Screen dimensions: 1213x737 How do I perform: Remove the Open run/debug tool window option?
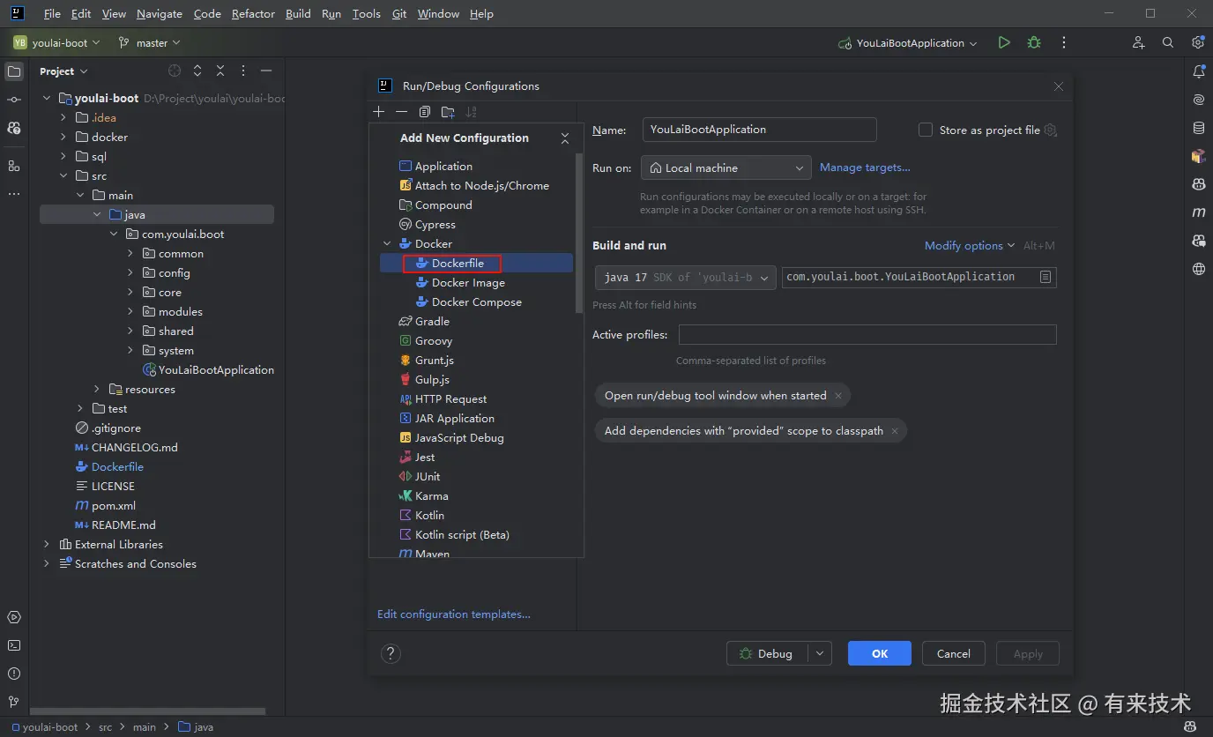pyautogui.click(x=838, y=396)
